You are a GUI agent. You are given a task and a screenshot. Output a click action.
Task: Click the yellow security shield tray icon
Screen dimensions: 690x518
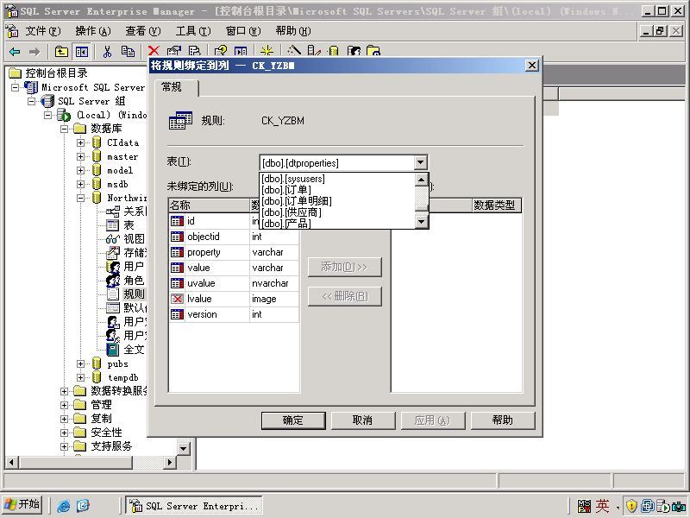click(631, 506)
